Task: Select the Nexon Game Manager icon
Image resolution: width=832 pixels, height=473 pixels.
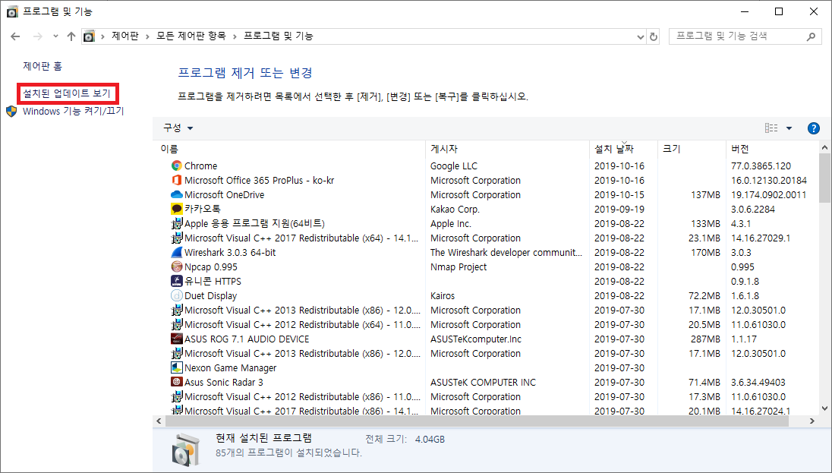Action: 177,367
